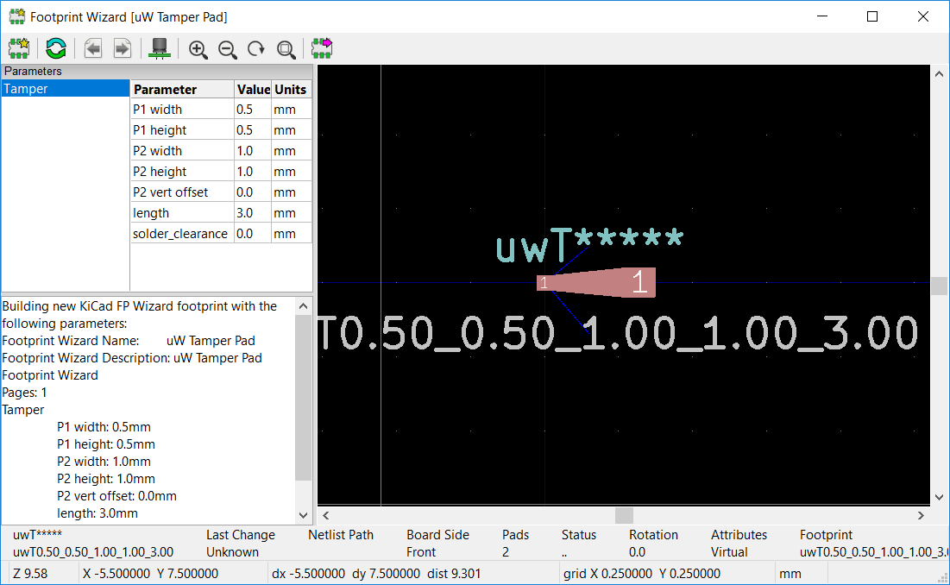This screenshot has height=585, width=950.
Task: Select the Tamper parameter page
Action: 65,89
